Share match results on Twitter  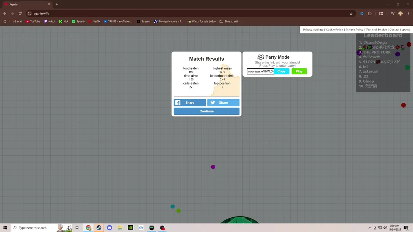tap(223, 103)
